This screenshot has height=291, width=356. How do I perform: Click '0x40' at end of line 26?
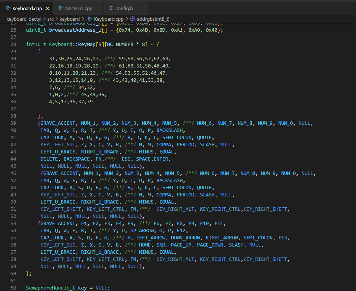pyautogui.click(x=212, y=30)
